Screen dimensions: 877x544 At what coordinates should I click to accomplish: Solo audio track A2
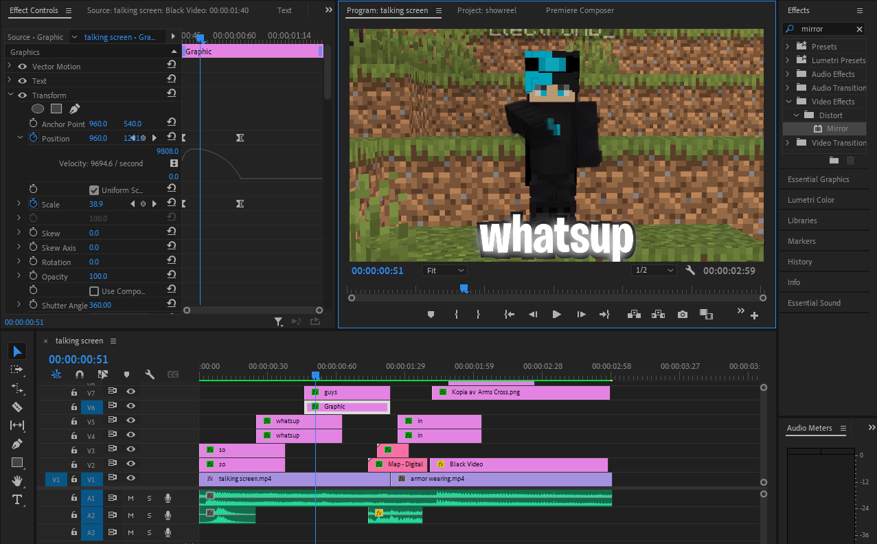pos(149,515)
